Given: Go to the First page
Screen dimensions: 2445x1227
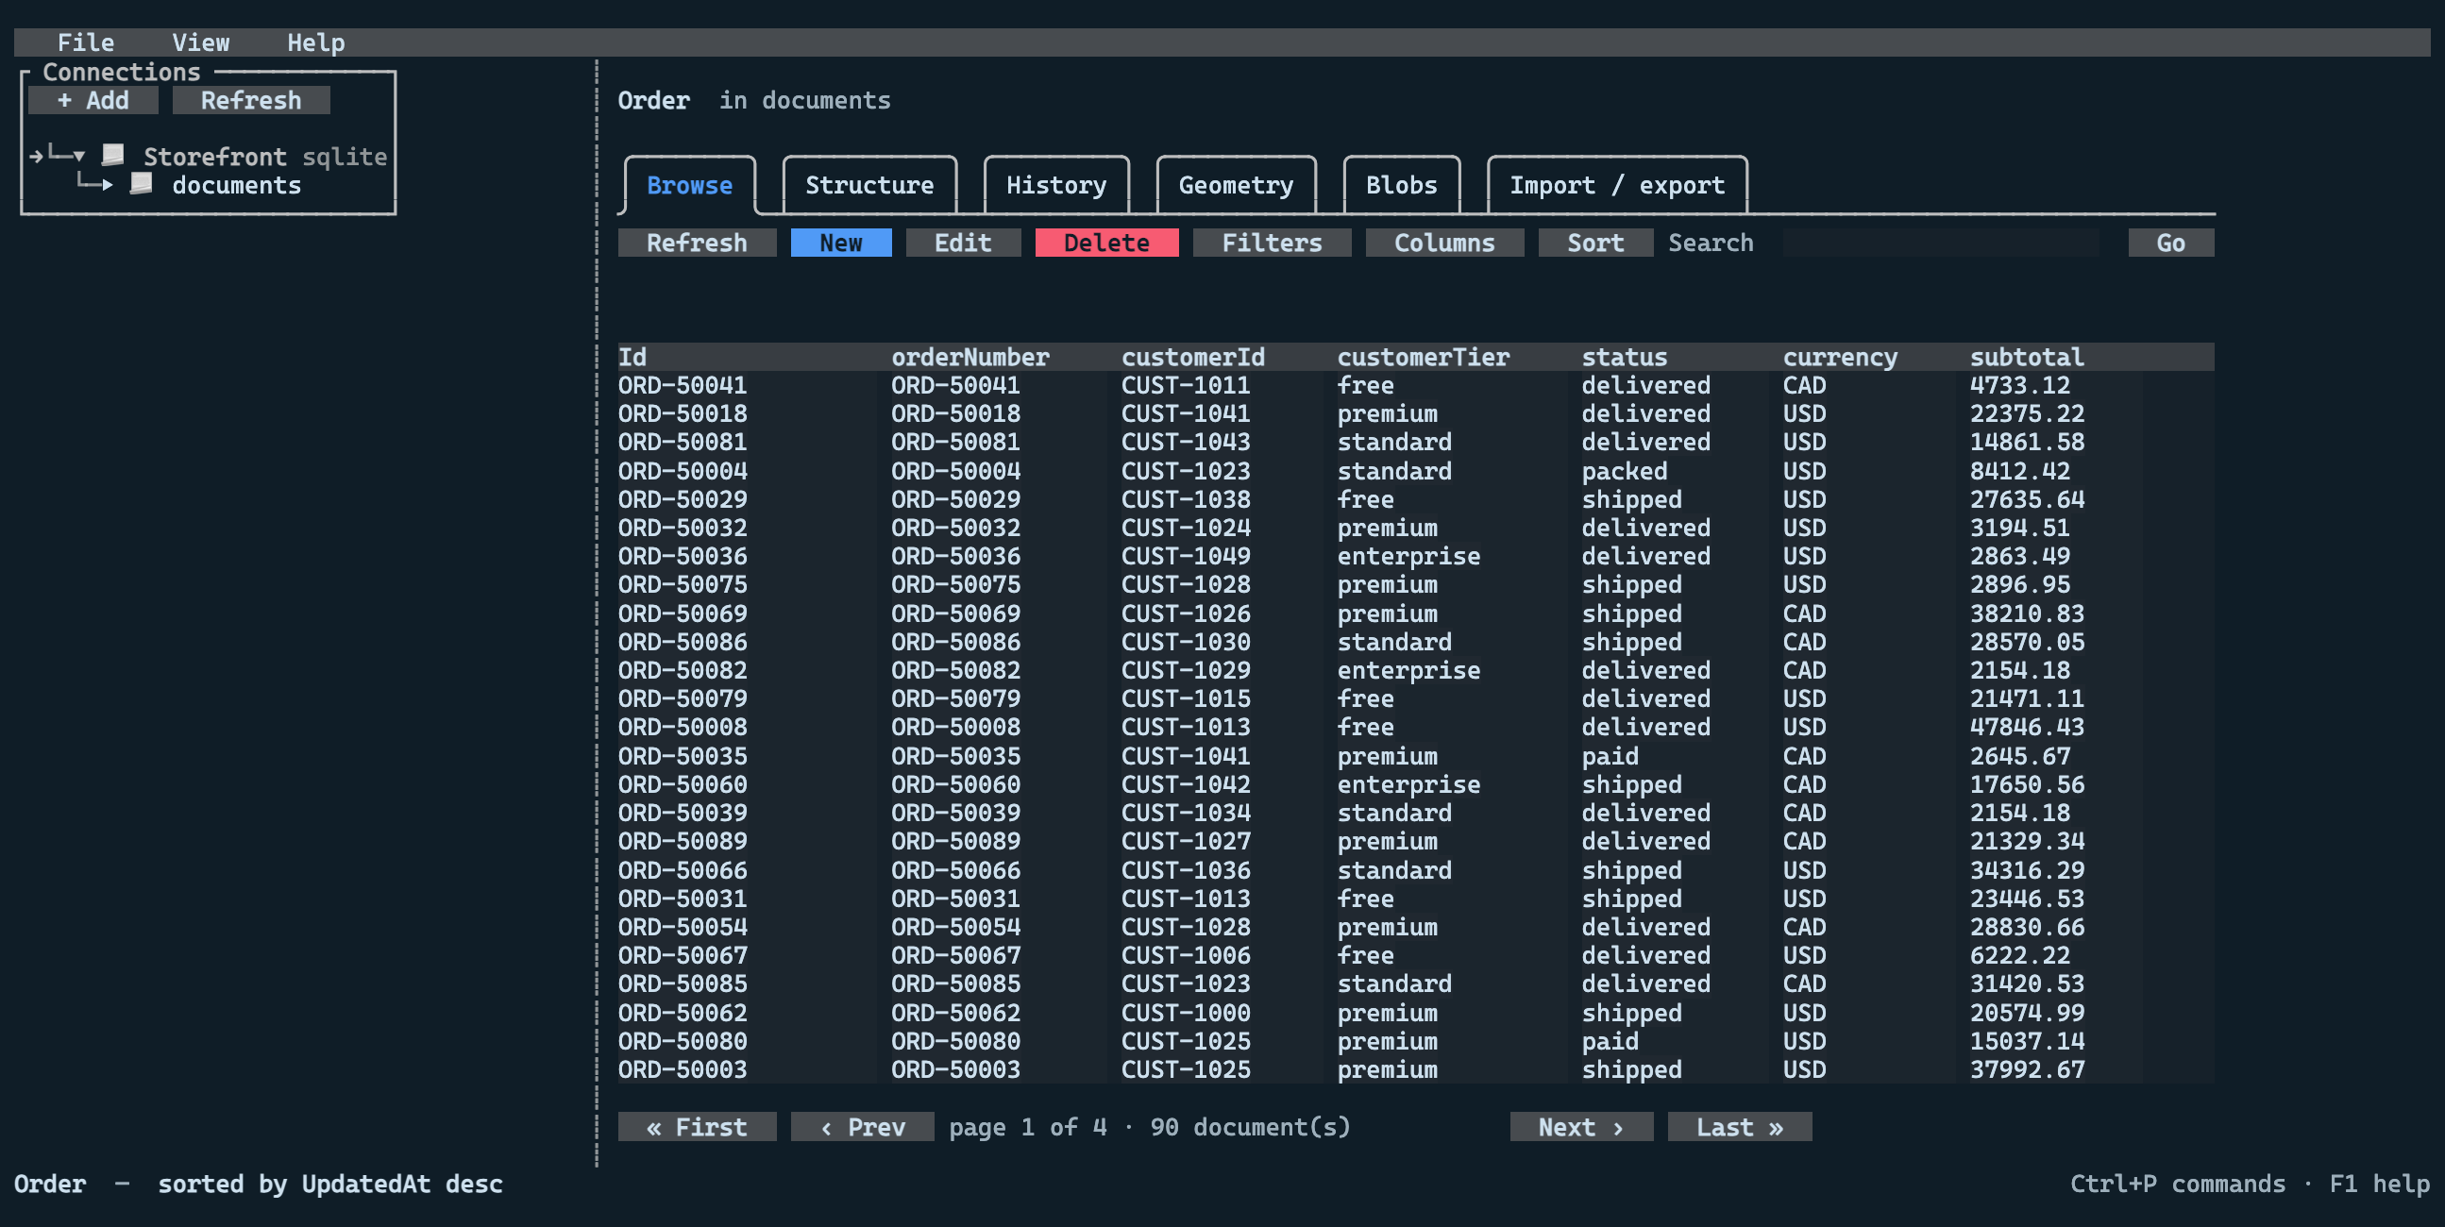Looking at the screenshot, I should (x=697, y=1127).
